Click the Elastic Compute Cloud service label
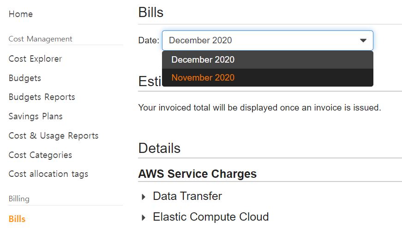Viewport: 402px width, 228px height. coord(210,217)
